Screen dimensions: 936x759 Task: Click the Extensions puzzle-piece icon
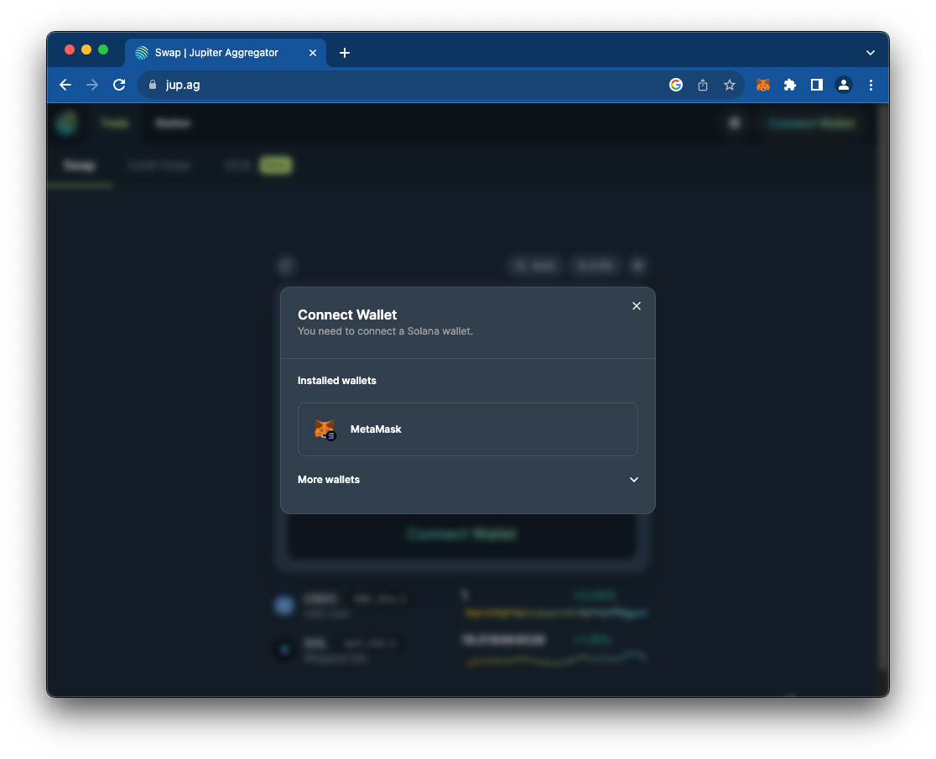tap(789, 85)
